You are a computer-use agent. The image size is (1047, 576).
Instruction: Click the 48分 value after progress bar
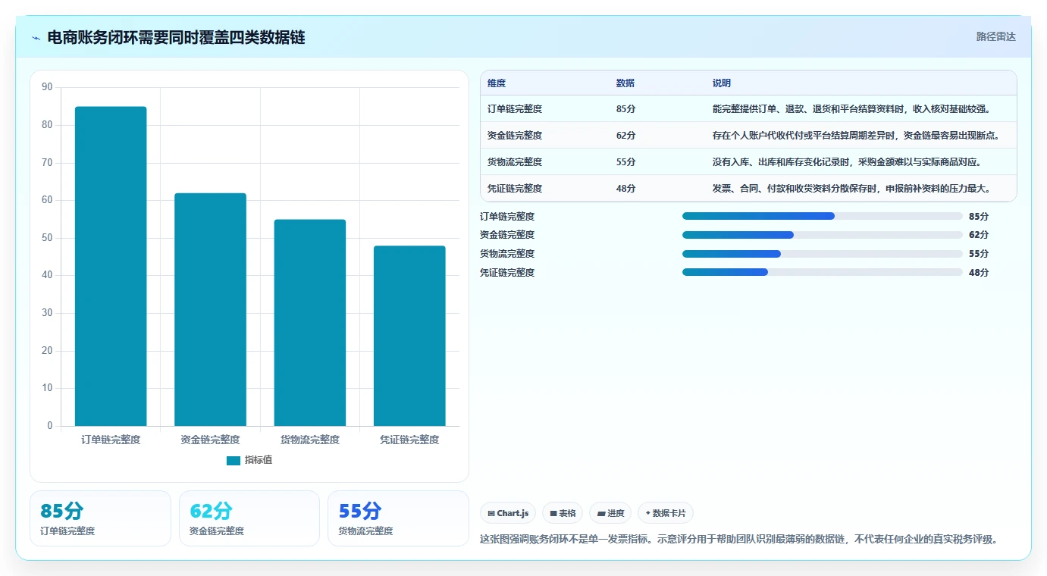pyautogui.click(x=979, y=272)
